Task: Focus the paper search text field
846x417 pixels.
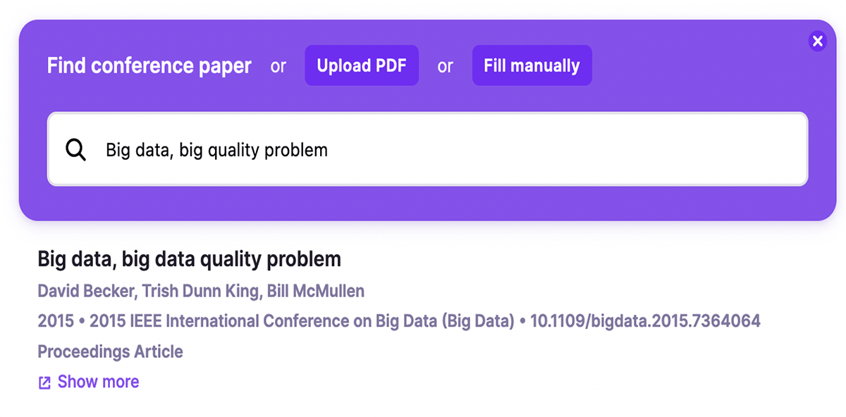Action: (451, 150)
